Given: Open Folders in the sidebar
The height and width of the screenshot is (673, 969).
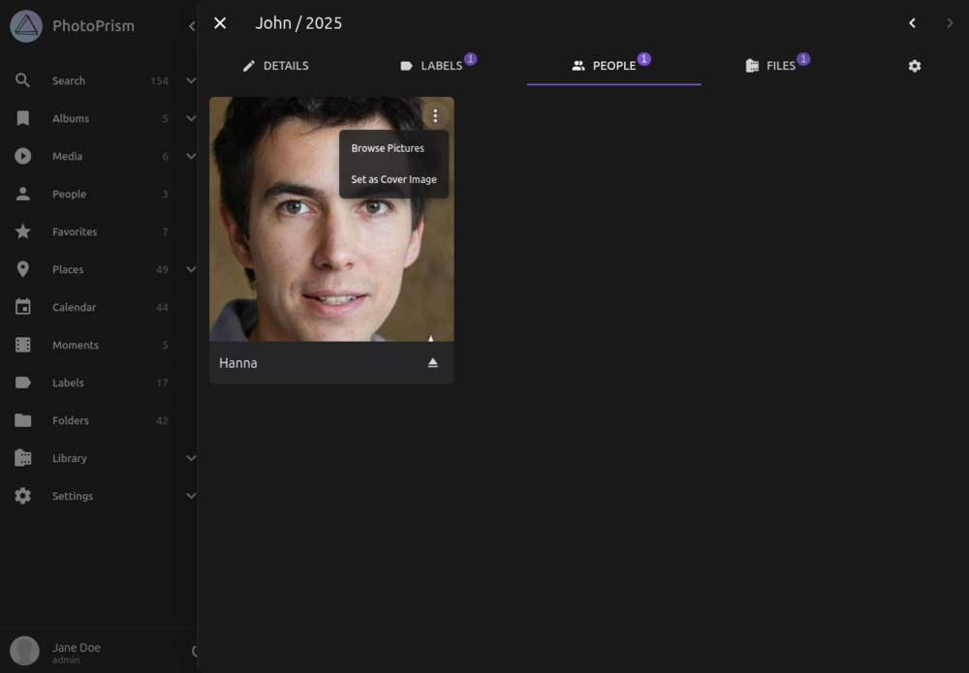Looking at the screenshot, I should (x=70, y=420).
